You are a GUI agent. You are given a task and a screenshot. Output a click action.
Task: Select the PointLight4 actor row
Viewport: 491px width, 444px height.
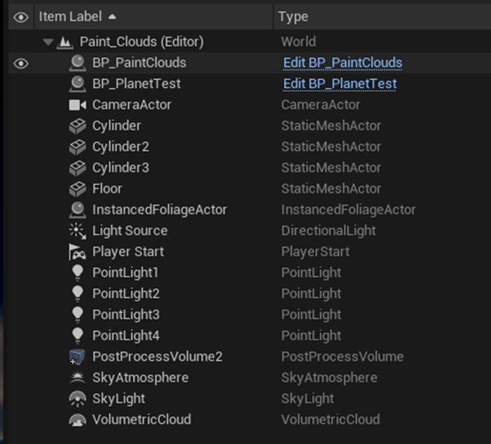126,335
